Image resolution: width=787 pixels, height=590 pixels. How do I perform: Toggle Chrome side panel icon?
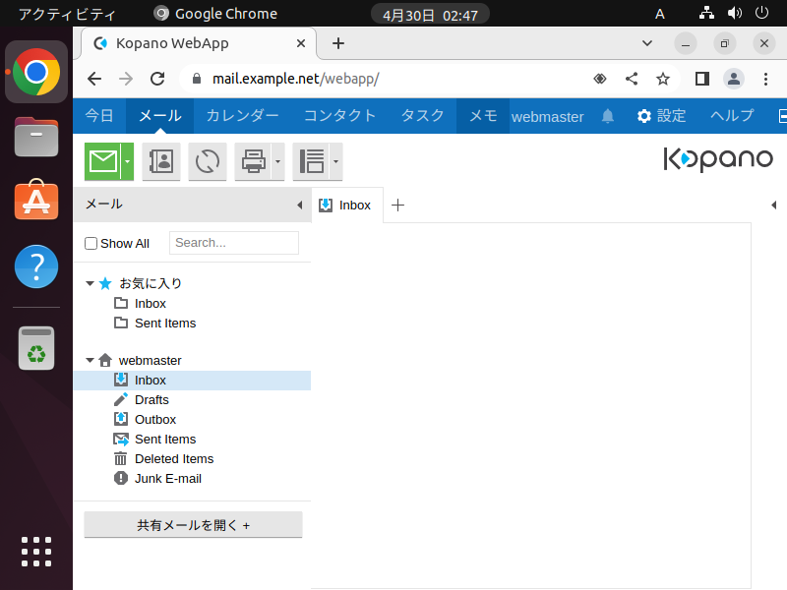tap(702, 79)
